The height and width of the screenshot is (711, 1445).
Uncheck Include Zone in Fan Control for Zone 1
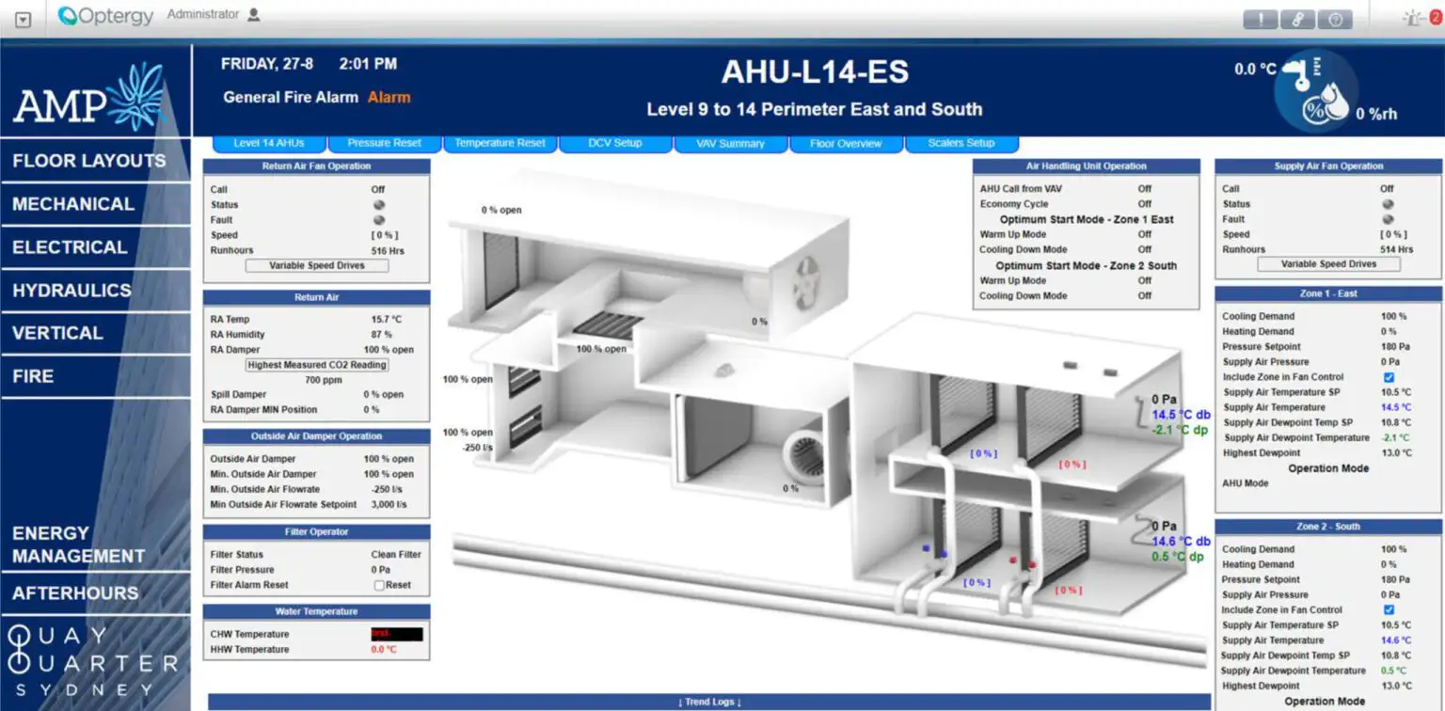pos(1388,377)
